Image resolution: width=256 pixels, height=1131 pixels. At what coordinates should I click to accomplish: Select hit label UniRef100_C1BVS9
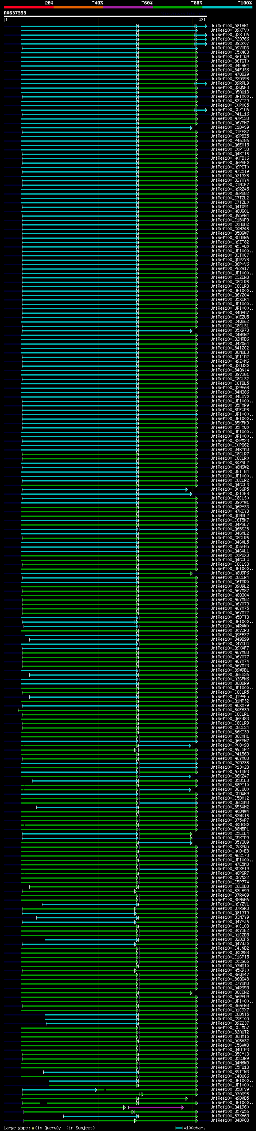tap(229, 127)
